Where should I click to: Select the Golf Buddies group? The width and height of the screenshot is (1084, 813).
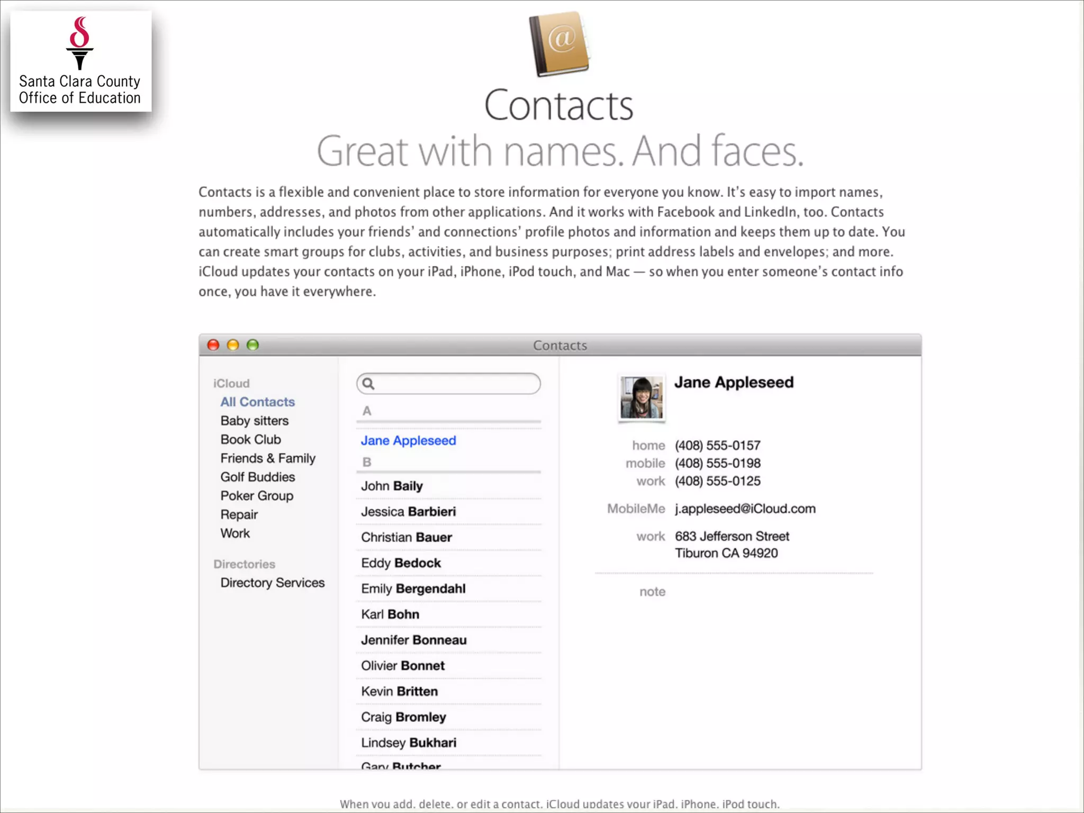257,477
